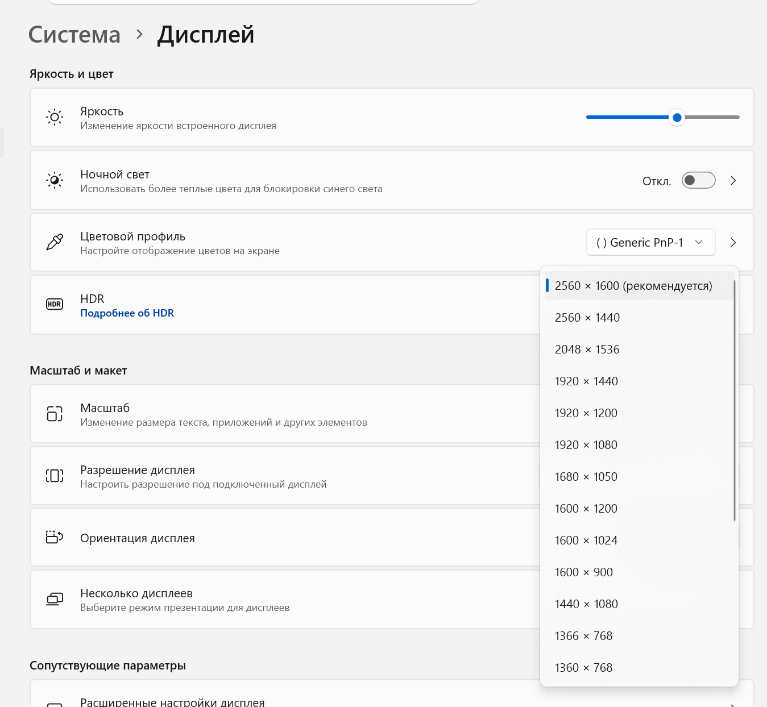Screen dimensions: 767x707
Task: Click the Масштаб scale icon
Action: pyautogui.click(x=55, y=414)
